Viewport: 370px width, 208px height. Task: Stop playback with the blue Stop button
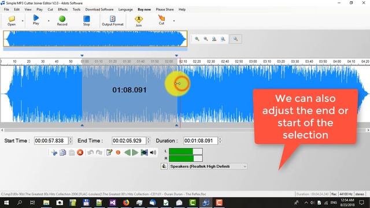[86, 21]
